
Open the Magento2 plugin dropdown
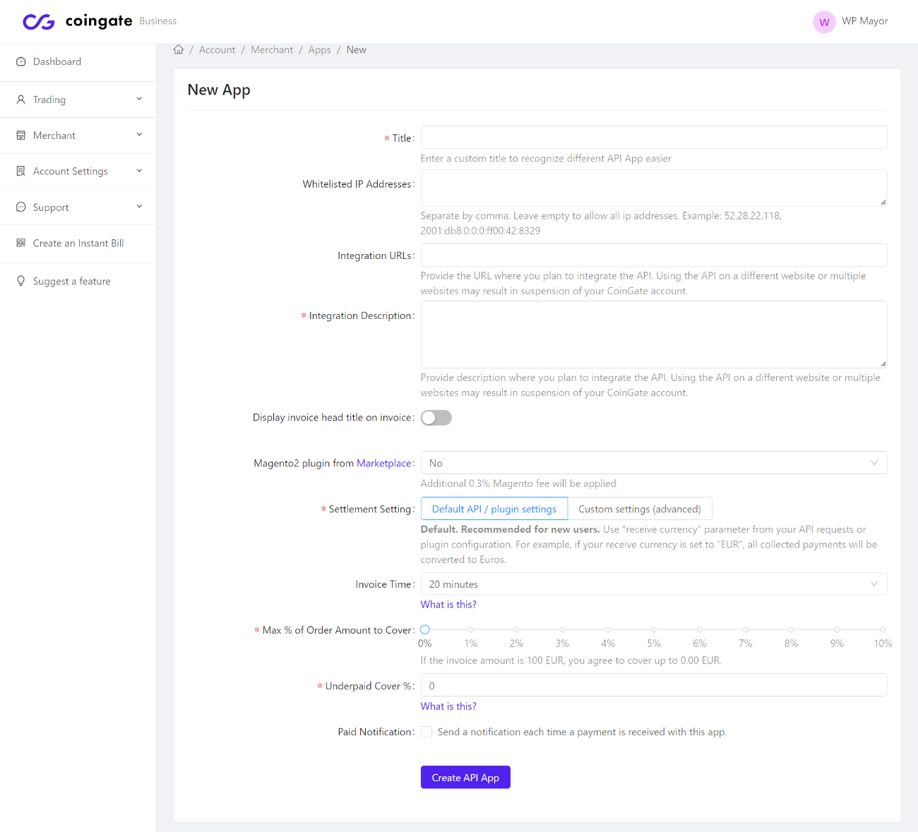pyautogui.click(x=654, y=463)
